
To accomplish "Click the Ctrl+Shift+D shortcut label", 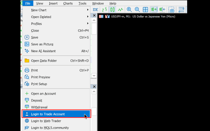I will click(80, 61).
